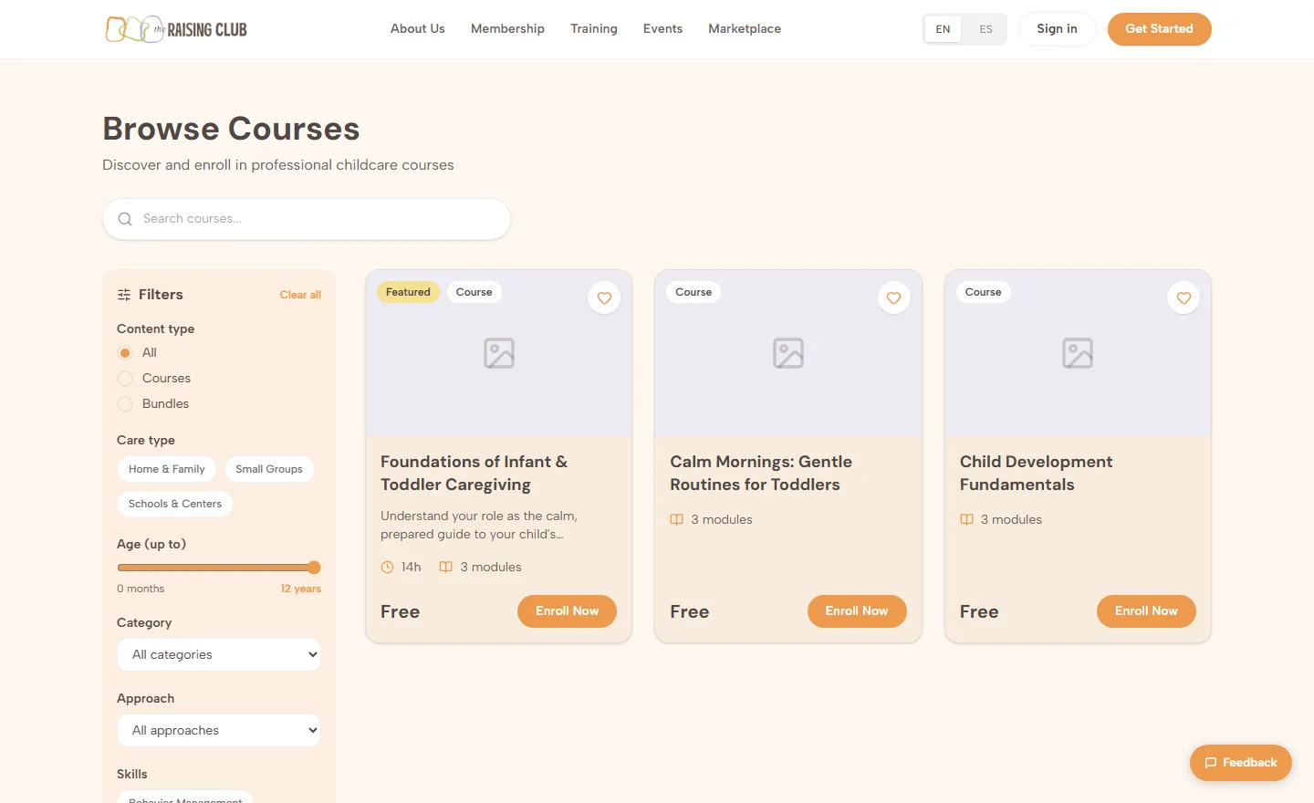Switch language to ES
1314x803 pixels.
point(985,29)
